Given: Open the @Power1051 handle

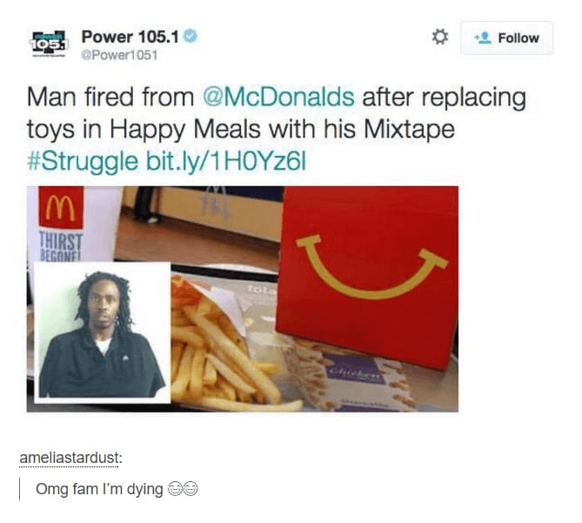Looking at the screenshot, I should click(119, 55).
